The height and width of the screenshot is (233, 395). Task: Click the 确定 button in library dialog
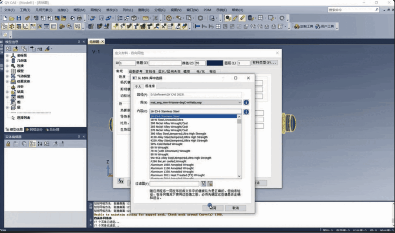pyautogui.click(x=213, y=208)
